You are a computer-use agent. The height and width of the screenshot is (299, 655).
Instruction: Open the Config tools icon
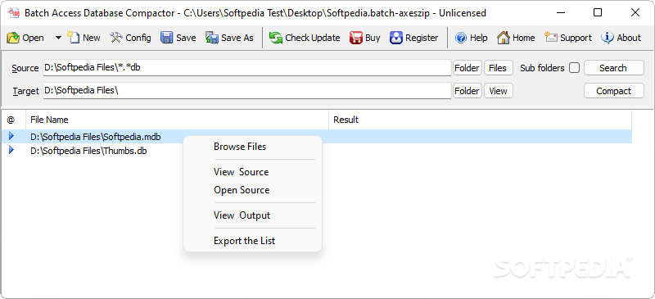[x=116, y=38]
